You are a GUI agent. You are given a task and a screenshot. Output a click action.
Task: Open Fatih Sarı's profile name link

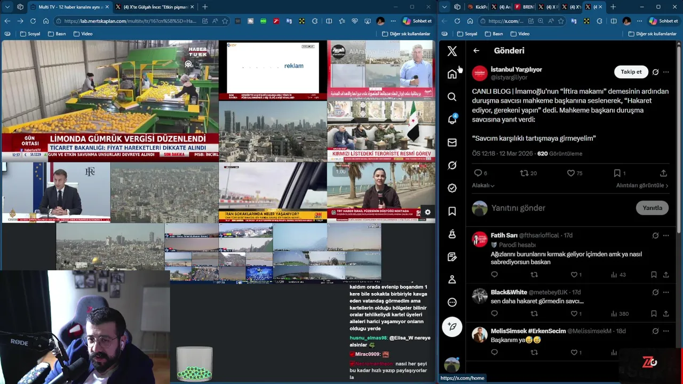[x=504, y=235]
